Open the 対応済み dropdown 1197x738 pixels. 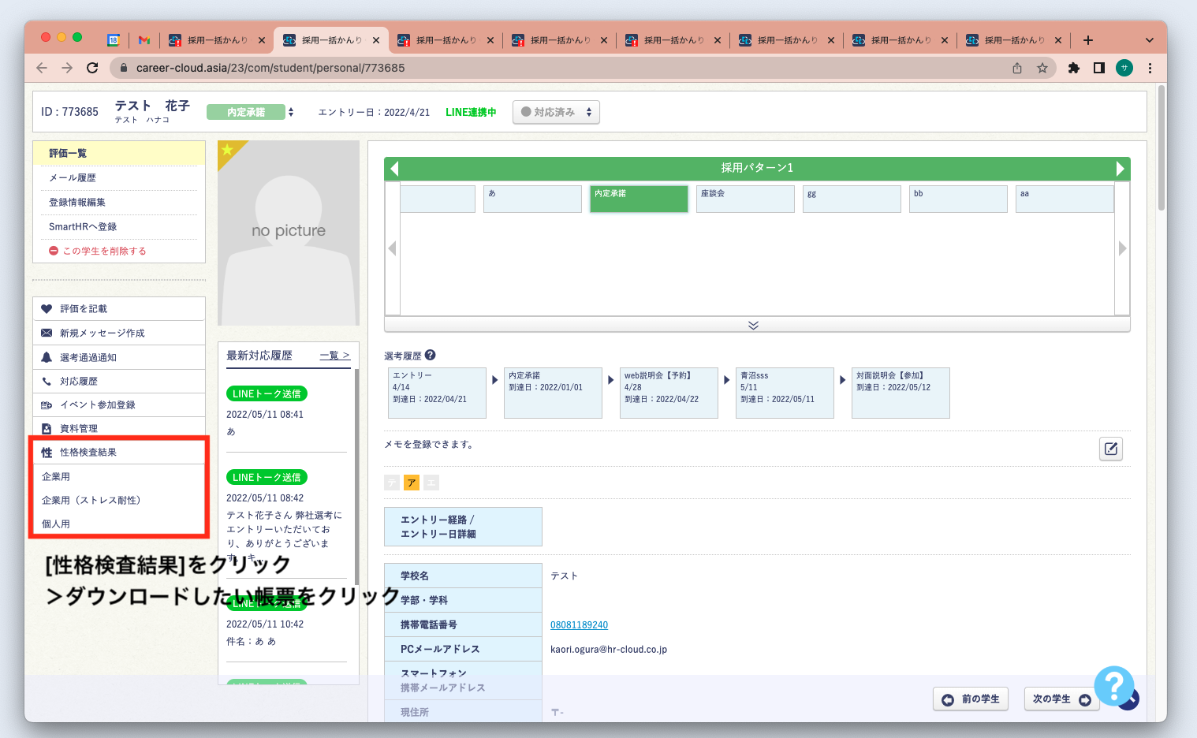point(556,112)
